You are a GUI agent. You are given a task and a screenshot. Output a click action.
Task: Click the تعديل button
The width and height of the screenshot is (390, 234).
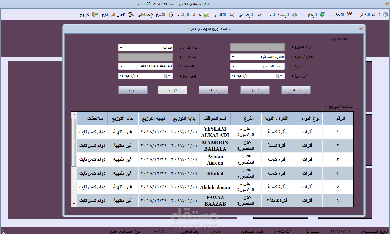pyautogui.click(x=255, y=90)
